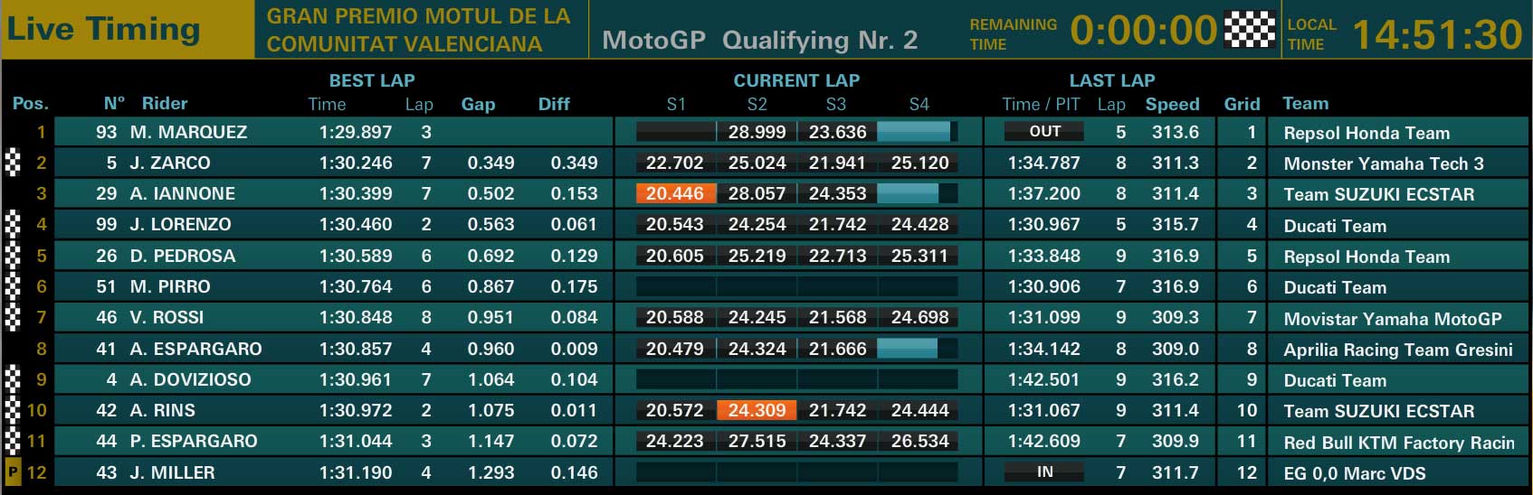Click the IN pit indicator in Miller's row
This screenshot has height=495, width=1533.
1044,472
